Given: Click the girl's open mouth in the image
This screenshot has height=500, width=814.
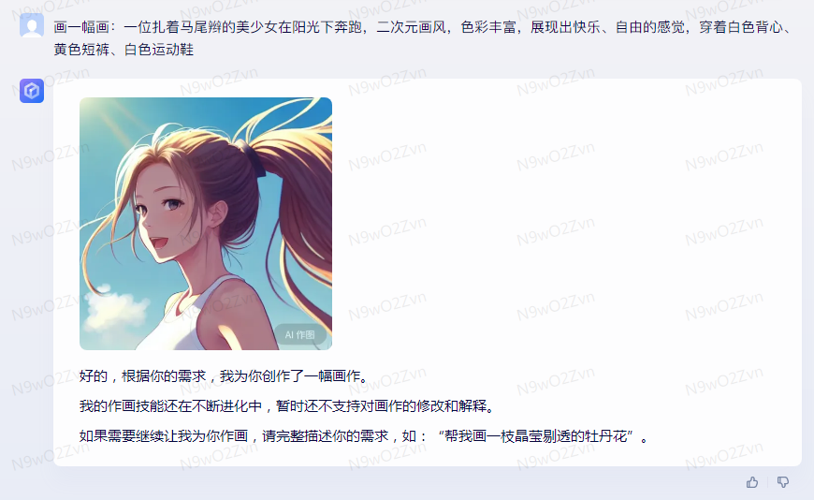Looking at the screenshot, I should click(x=158, y=243).
